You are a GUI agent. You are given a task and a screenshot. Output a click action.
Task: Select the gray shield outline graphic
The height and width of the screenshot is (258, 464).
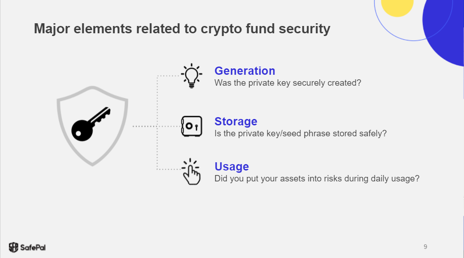(x=92, y=126)
